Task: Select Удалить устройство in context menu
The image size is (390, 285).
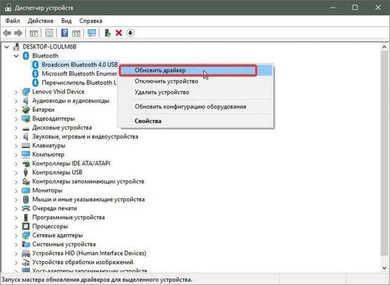Action: pyautogui.click(x=162, y=92)
